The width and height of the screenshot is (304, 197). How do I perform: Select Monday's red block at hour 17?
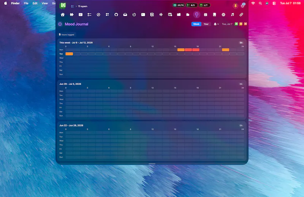(196, 50)
